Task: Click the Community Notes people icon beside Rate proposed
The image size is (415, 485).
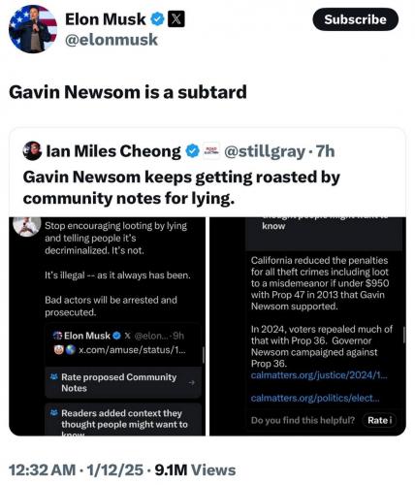Action: point(53,376)
